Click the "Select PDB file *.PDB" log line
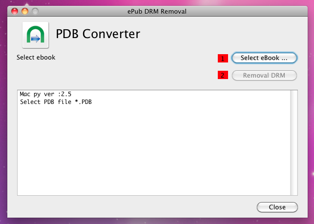The width and height of the screenshot is (314, 224). click(56, 102)
